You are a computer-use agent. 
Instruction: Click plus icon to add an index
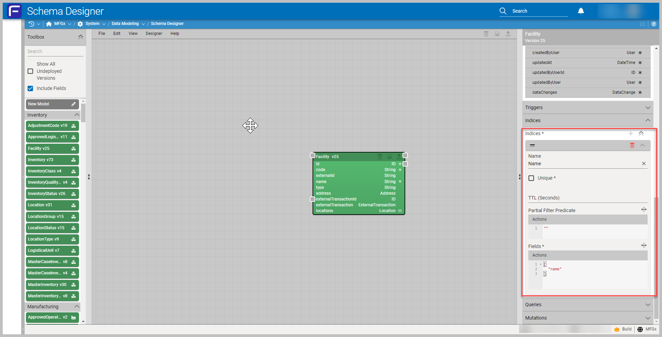631,133
